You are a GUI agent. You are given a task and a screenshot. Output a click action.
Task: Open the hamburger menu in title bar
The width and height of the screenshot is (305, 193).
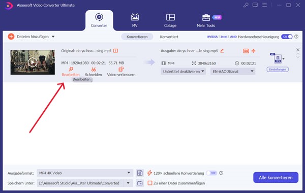click(x=264, y=5)
